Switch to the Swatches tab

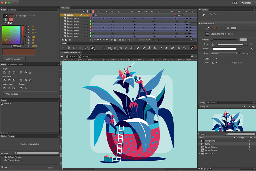[12, 10]
